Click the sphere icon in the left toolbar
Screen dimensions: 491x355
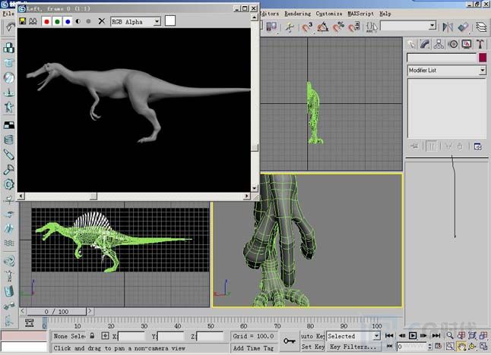click(x=9, y=77)
